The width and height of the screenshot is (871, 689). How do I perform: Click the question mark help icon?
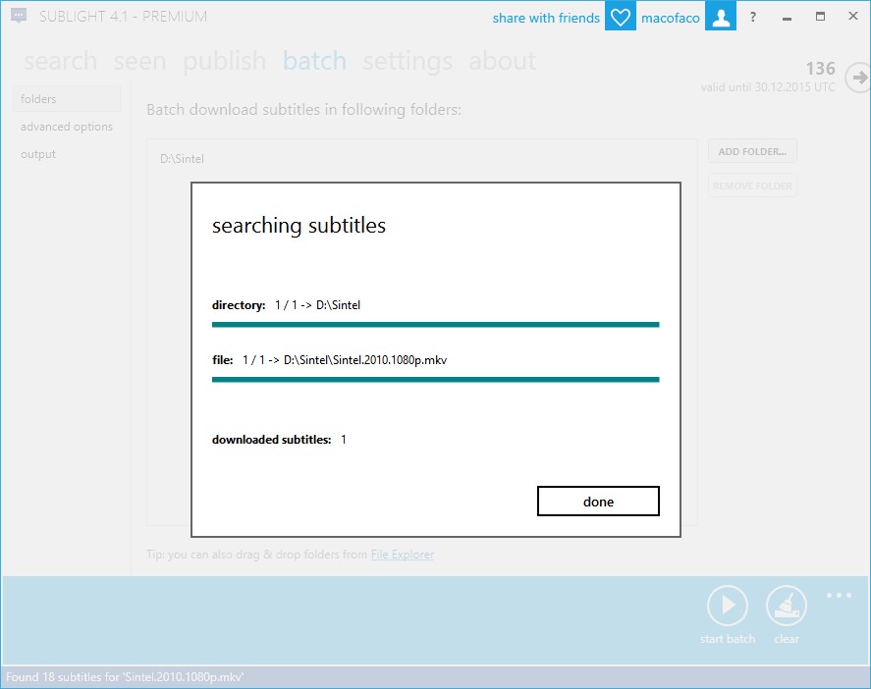point(753,18)
